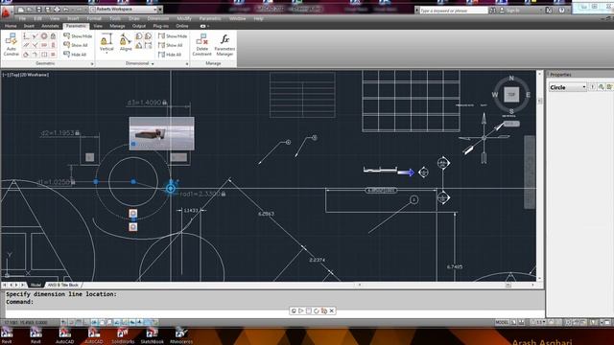Open the Roberts Workspace dropdown
614x345 pixels.
tap(125, 9)
